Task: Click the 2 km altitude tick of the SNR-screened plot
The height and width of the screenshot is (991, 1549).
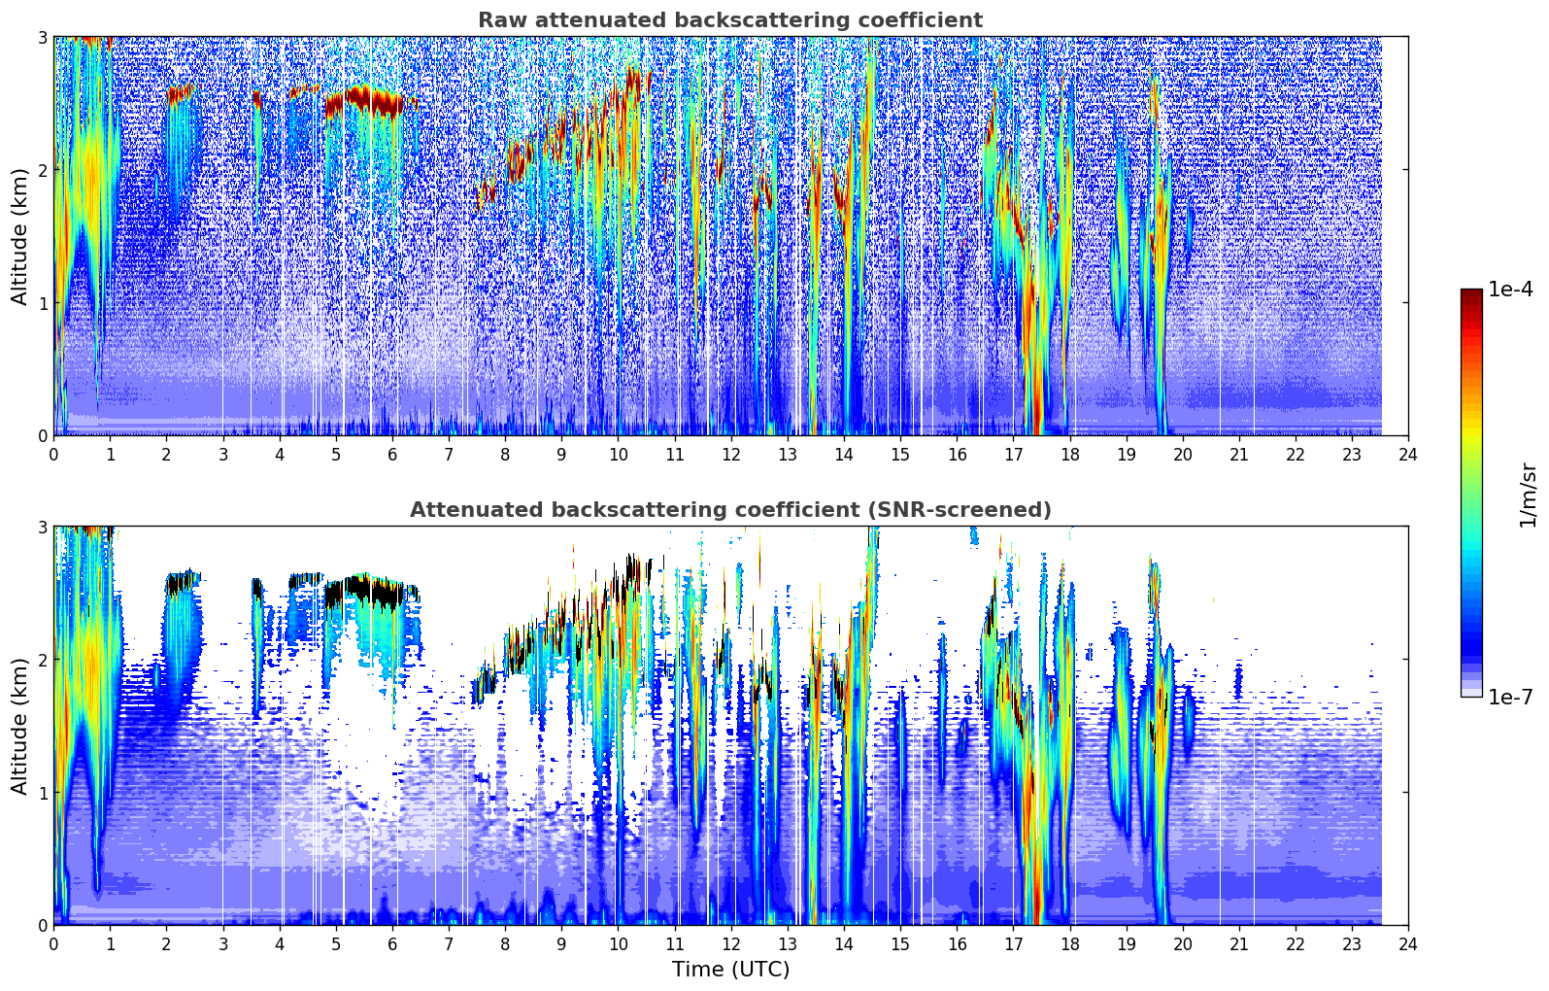Action: click(42, 660)
